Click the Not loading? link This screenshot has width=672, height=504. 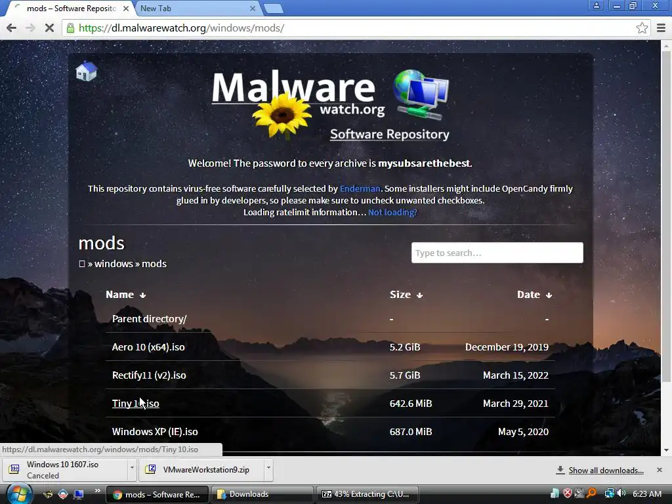pos(392,212)
